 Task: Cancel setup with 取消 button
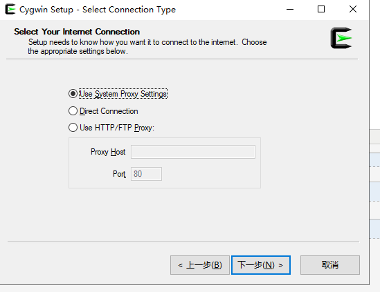coord(330,265)
